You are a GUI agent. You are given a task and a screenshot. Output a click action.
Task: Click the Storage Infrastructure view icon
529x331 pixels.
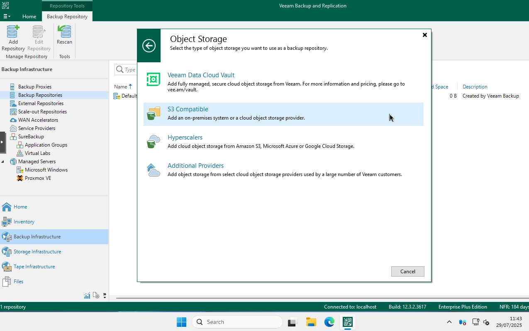click(7, 252)
